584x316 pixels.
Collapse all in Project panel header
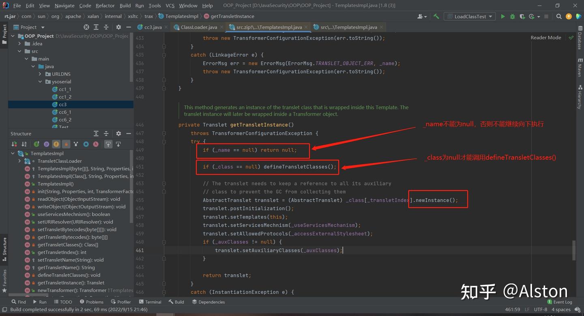(x=106, y=27)
